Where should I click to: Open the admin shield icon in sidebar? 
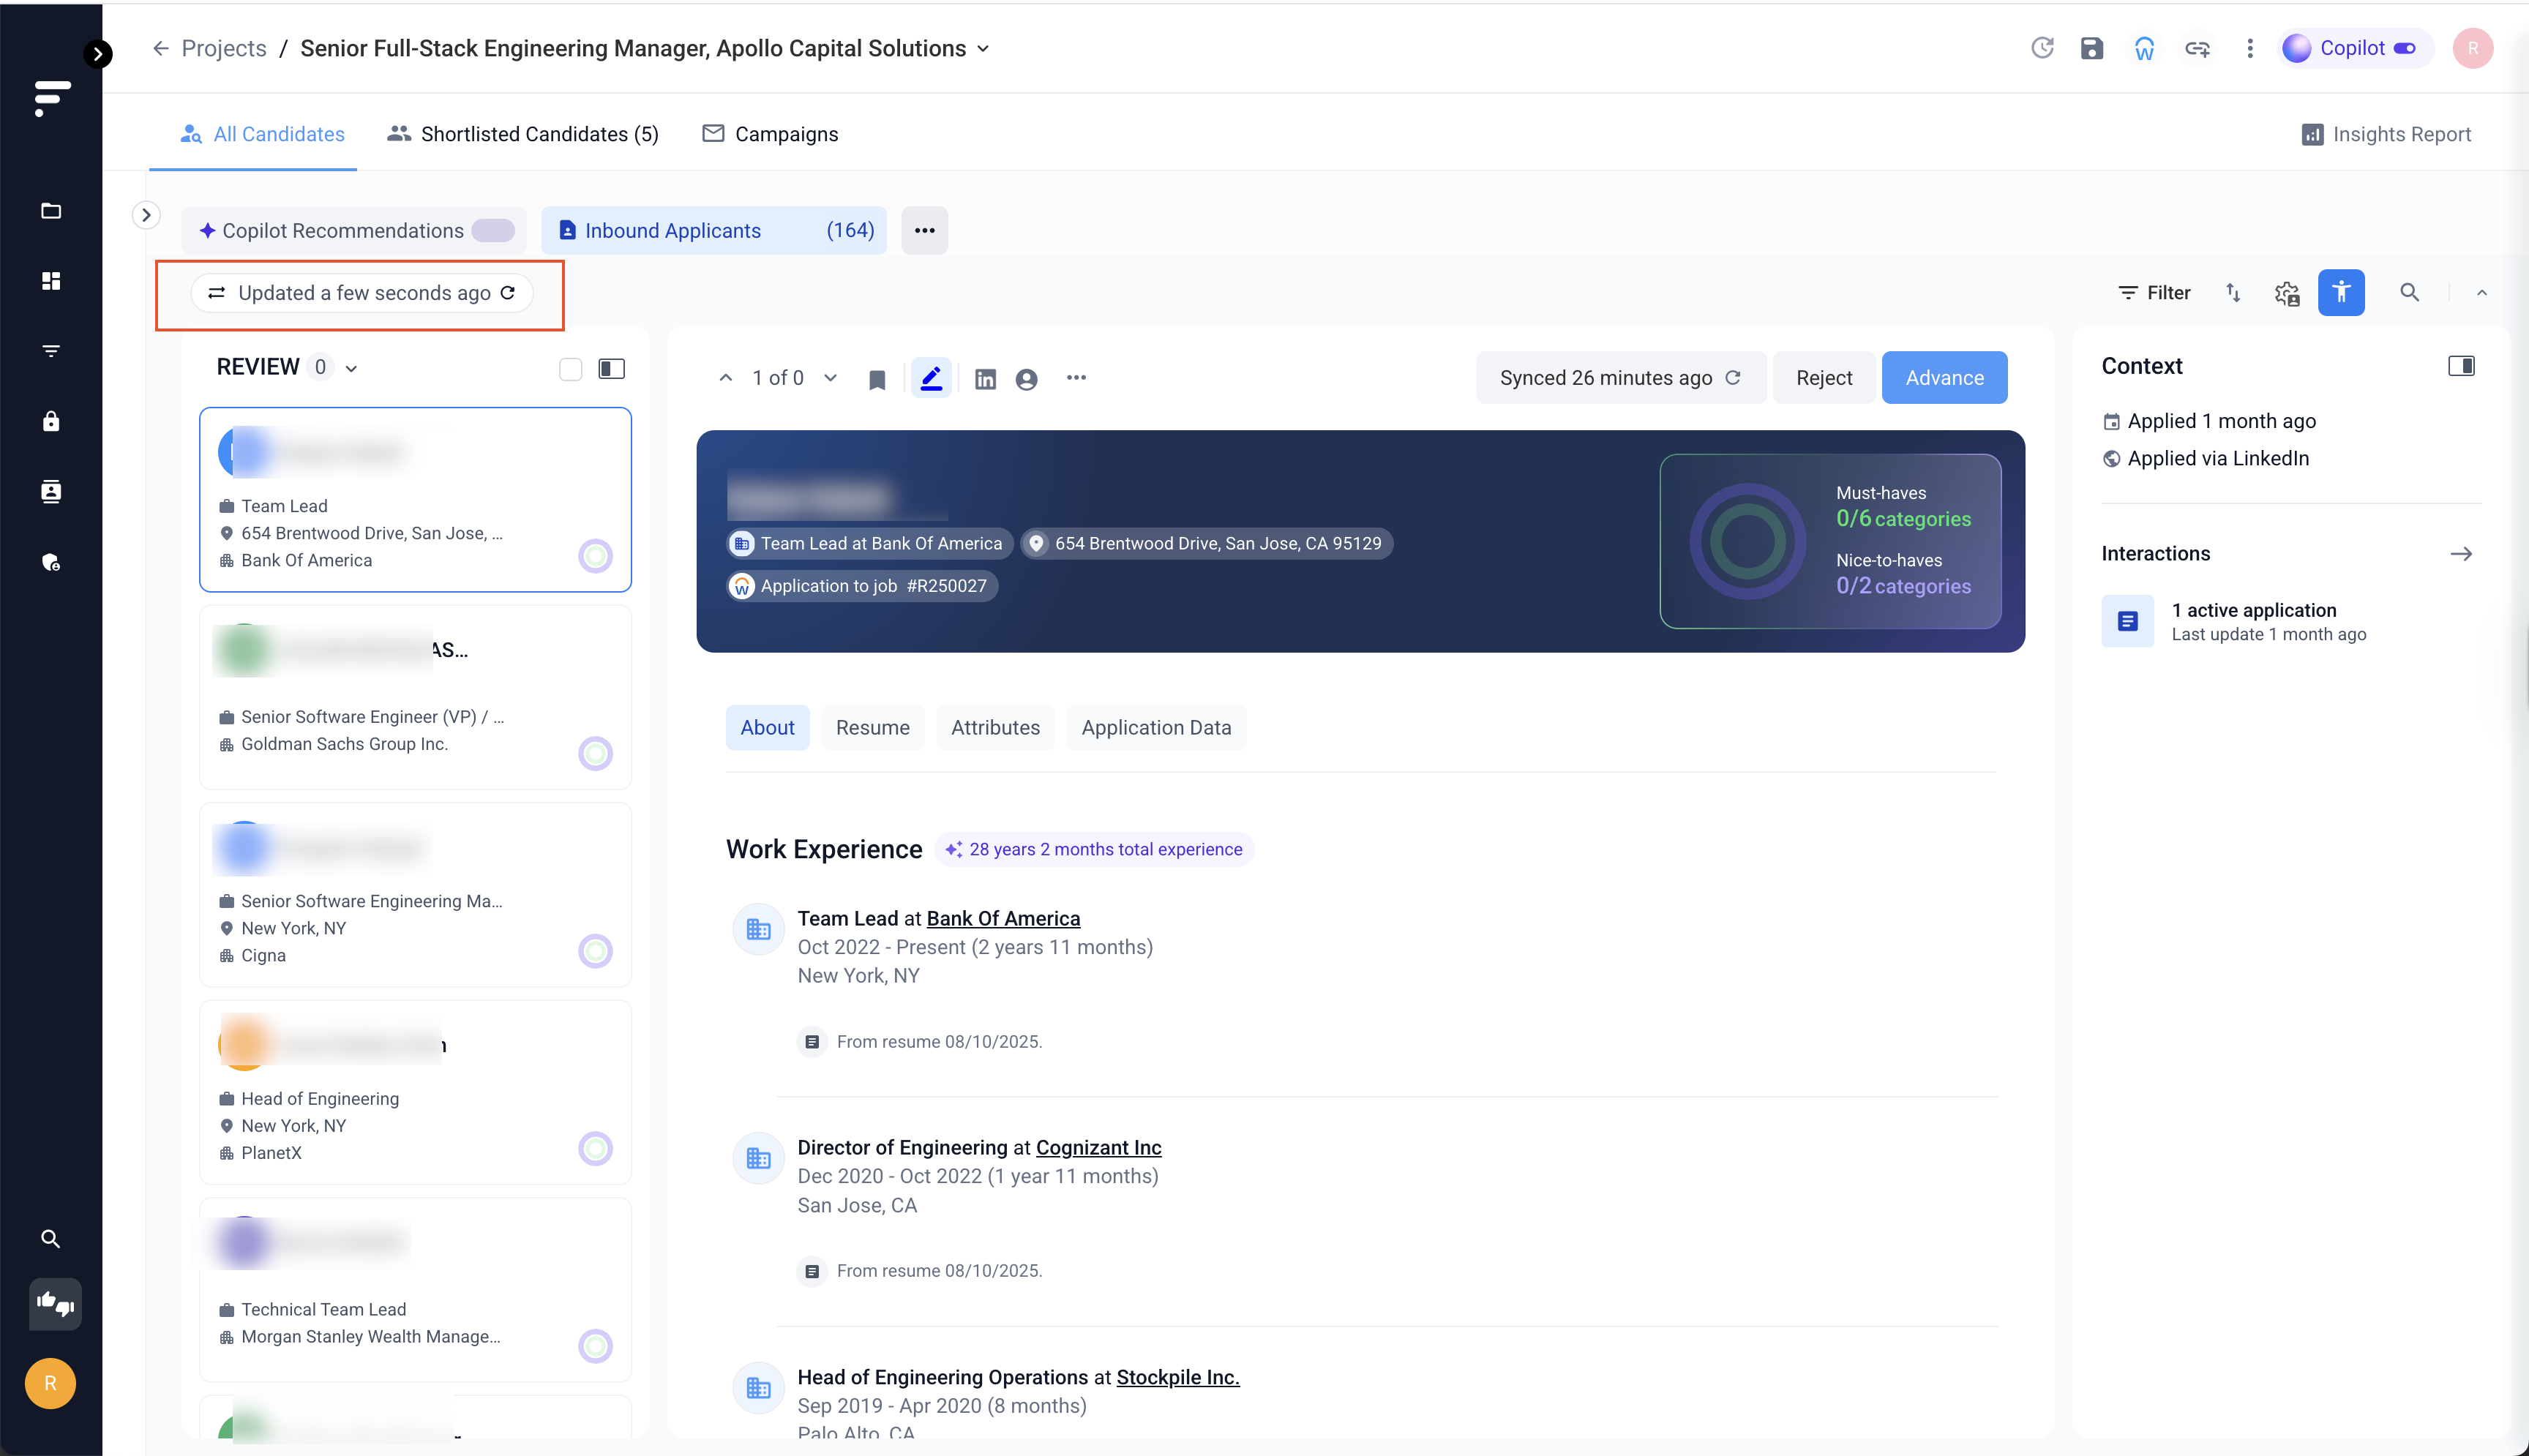[x=51, y=562]
